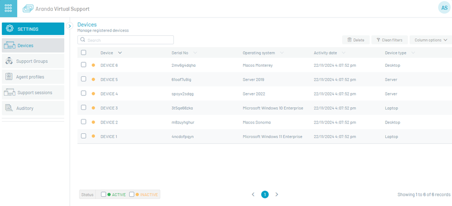Open the Serial No column chevron
The width and height of the screenshot is (452, 206).
195,53
